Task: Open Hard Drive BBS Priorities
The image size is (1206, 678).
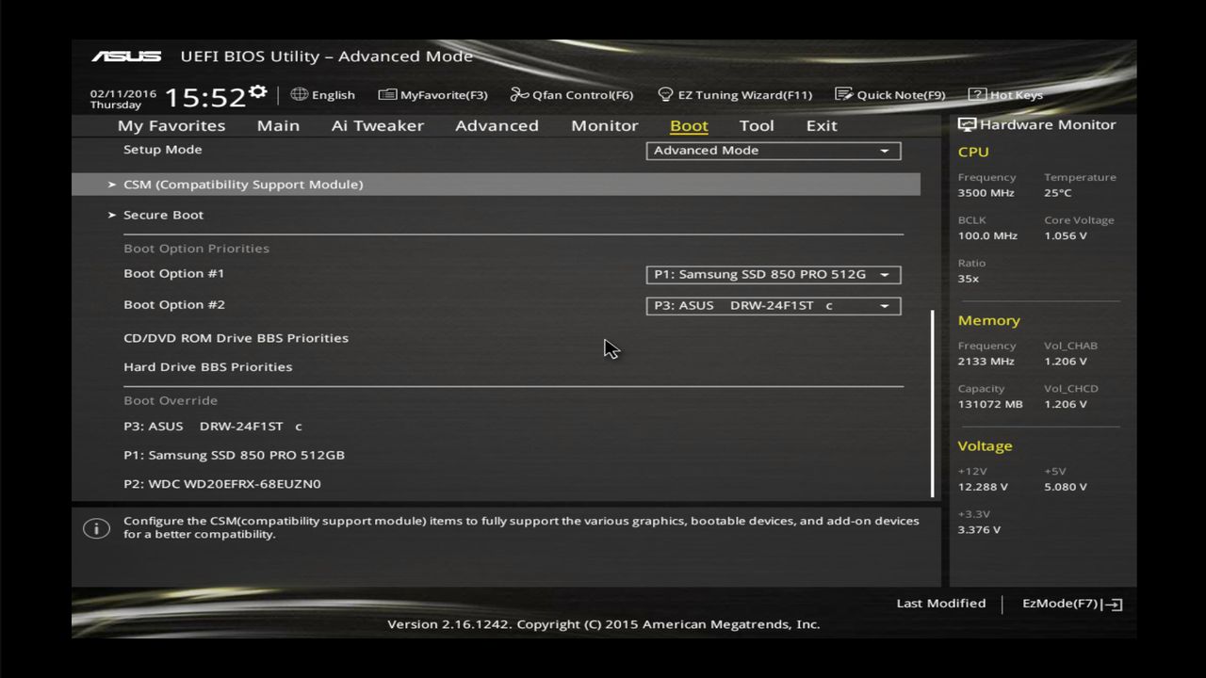Action: point(207,367)
